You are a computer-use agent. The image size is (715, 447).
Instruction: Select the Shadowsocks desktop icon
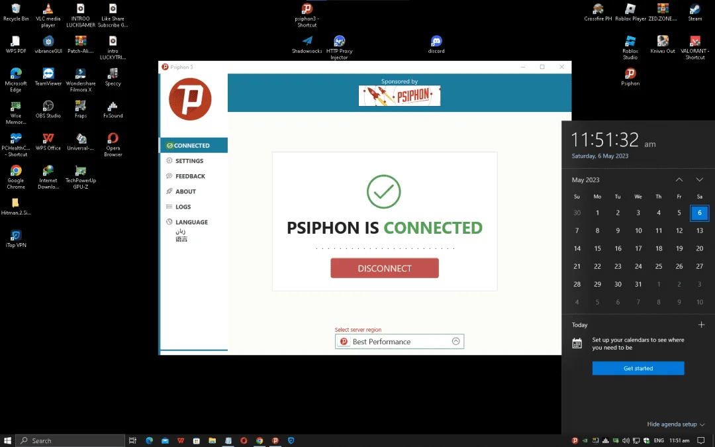click(307, 45)
